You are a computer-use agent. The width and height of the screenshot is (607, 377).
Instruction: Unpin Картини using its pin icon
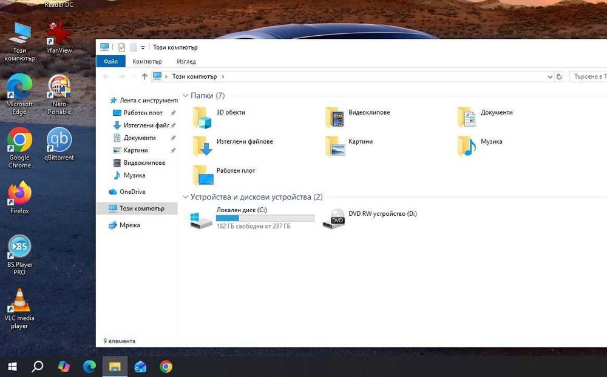[173, 150]
